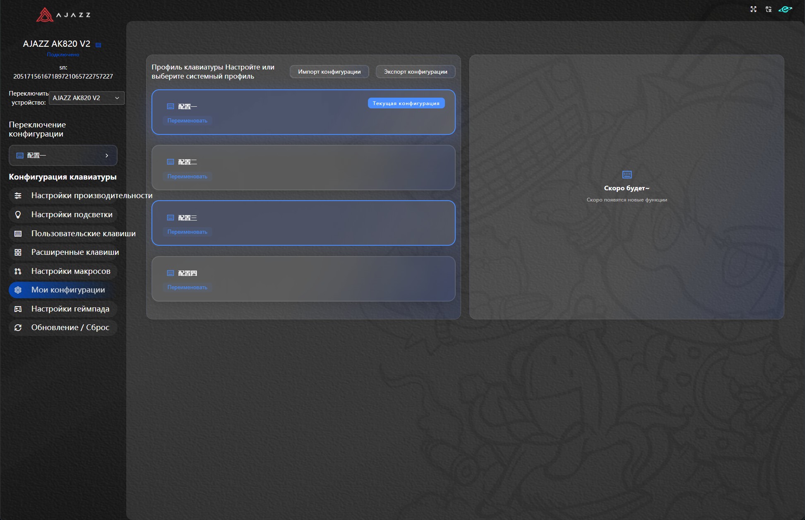
Task: Click the Профиль клавиатуры description text
Action: (213, 72)
